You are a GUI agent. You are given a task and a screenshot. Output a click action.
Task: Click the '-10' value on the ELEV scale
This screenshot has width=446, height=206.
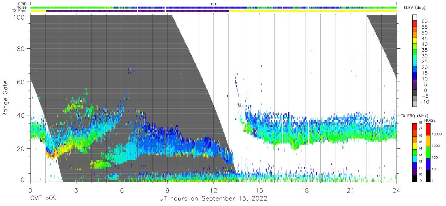click(x=425, y=102)
